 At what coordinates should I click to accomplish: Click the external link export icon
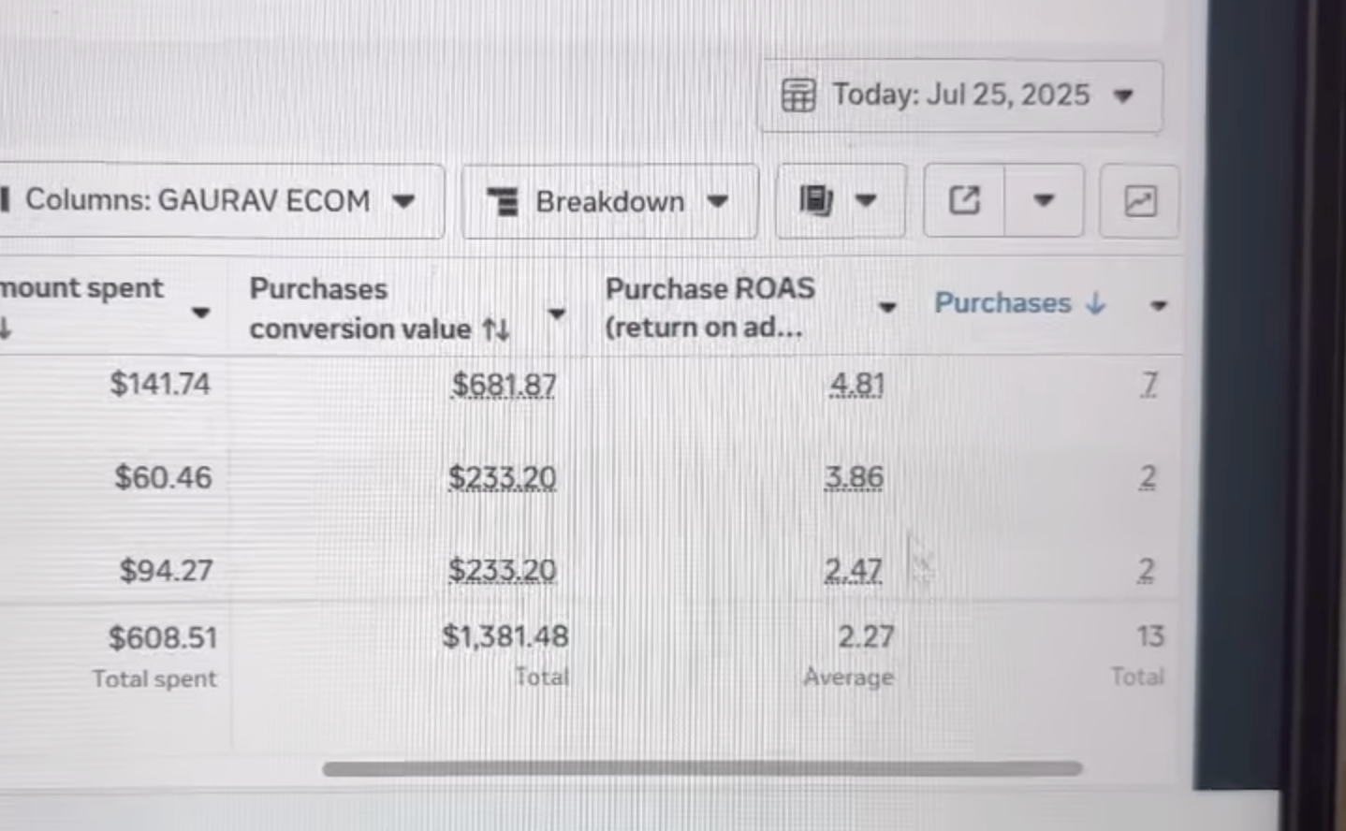965,200
